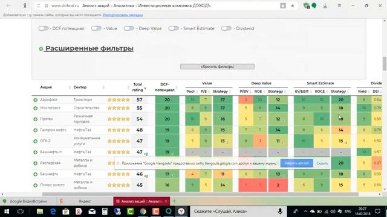Open browser downloads arrow icon
Image resolution: width=387 pixels, height=217 pixels.
coord(325,5)
